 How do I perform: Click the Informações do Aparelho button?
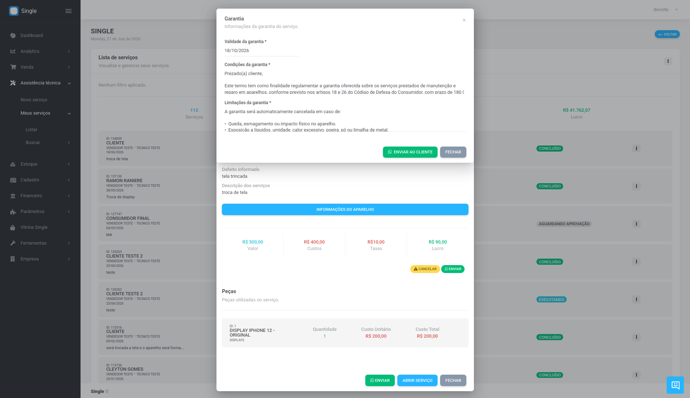pyautogui.click(x=345, y=209)
